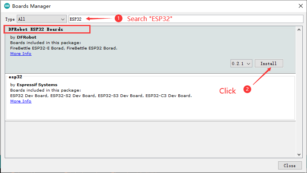307x173 pixels.
Task: Select the DFRobot ESP32 Boards package title
Action: click(35, 29)
